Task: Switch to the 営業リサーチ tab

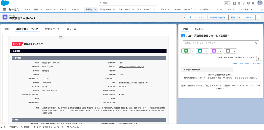Action: click(52, 29)
